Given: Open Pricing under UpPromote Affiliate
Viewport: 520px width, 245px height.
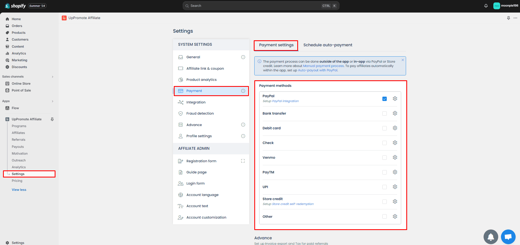Looking at the screenshot, I should pyautogui.click(x=17, y=181).
